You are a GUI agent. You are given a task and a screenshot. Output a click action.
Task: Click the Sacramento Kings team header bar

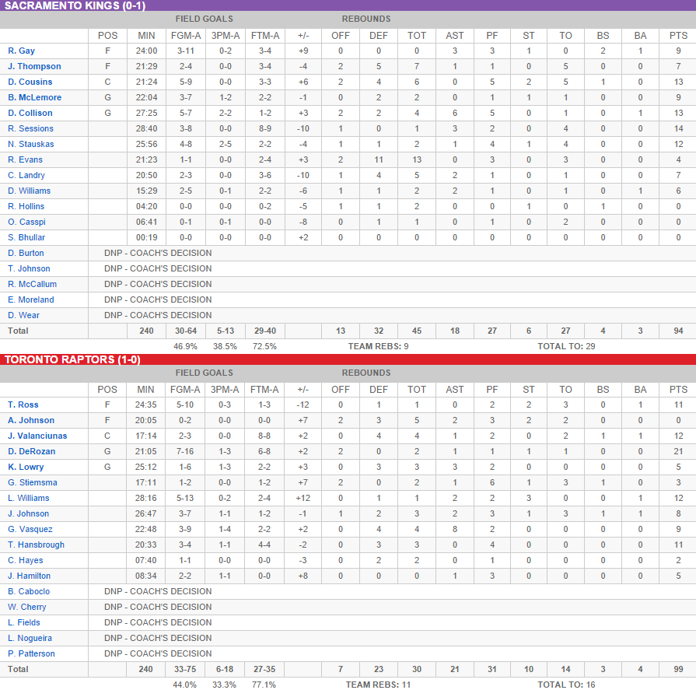[x=348, y=5]
